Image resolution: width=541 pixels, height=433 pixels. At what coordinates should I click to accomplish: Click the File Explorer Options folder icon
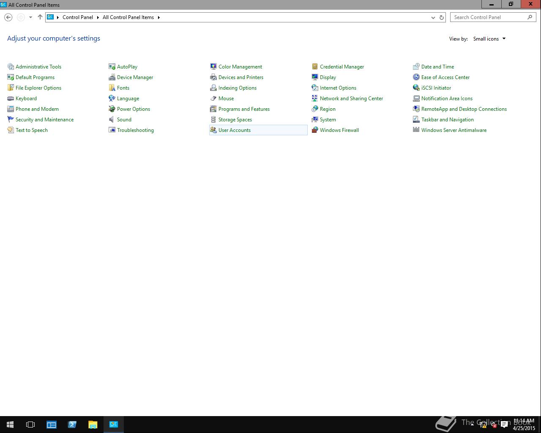[11, 88]
